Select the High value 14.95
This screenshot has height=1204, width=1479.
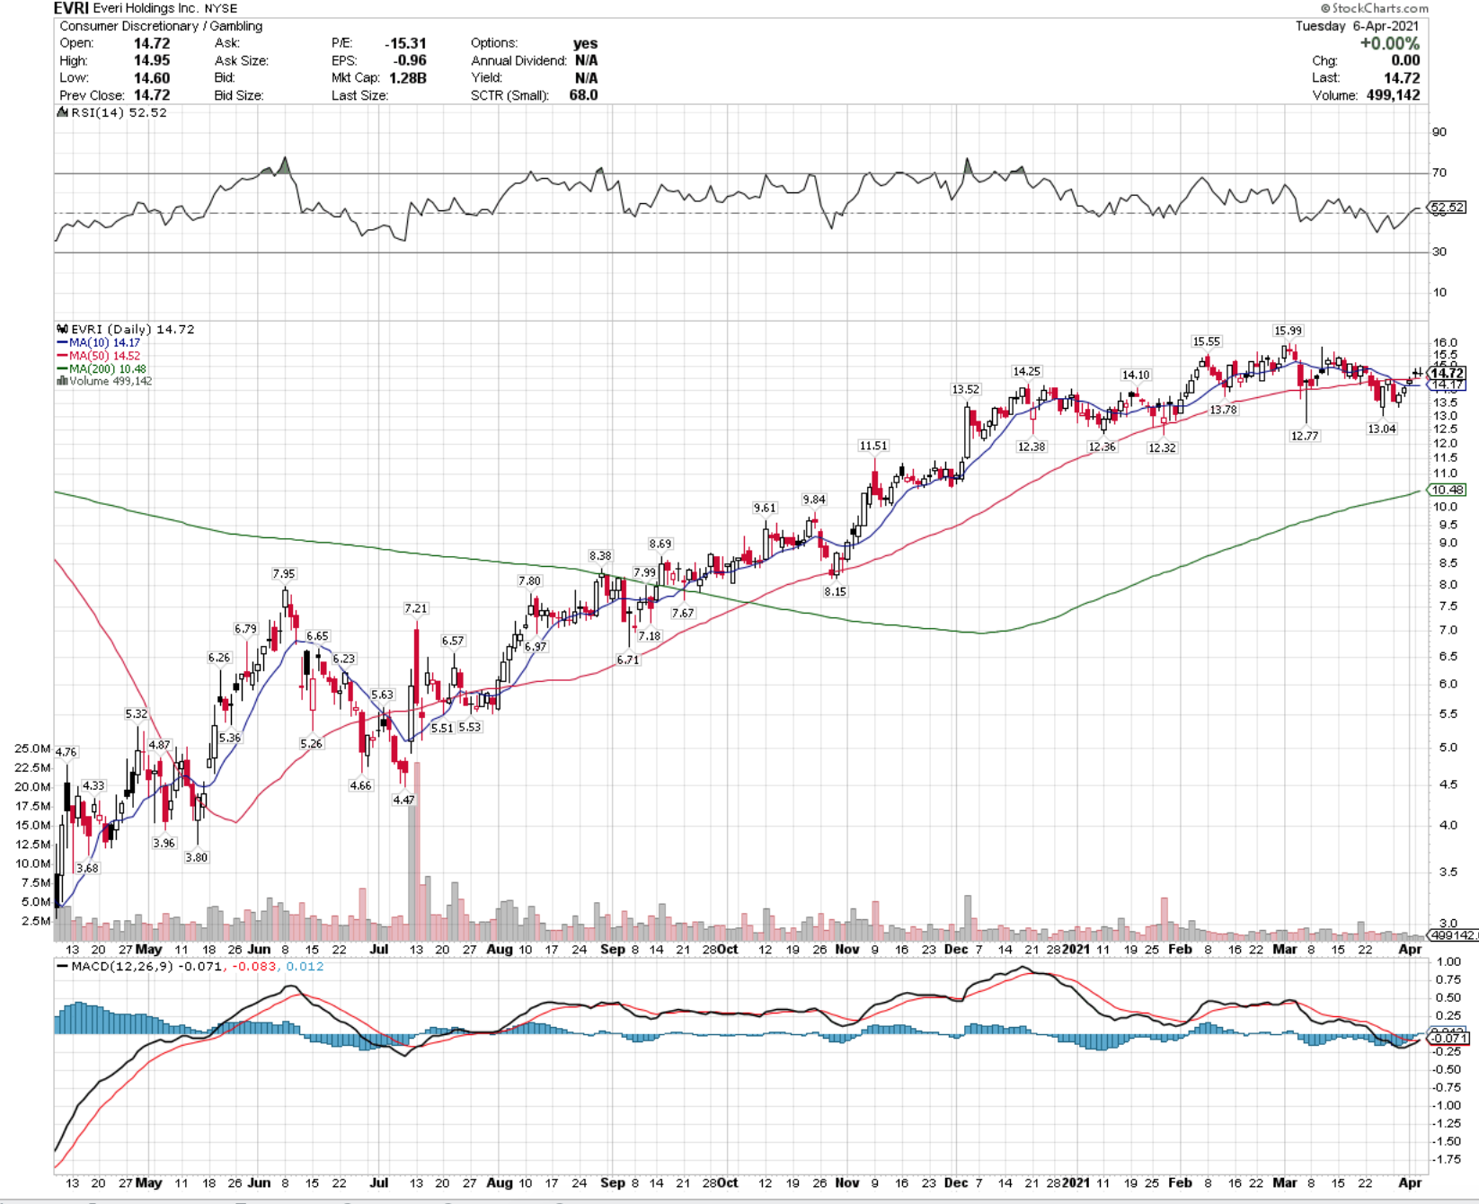click(x=152, y=60)
